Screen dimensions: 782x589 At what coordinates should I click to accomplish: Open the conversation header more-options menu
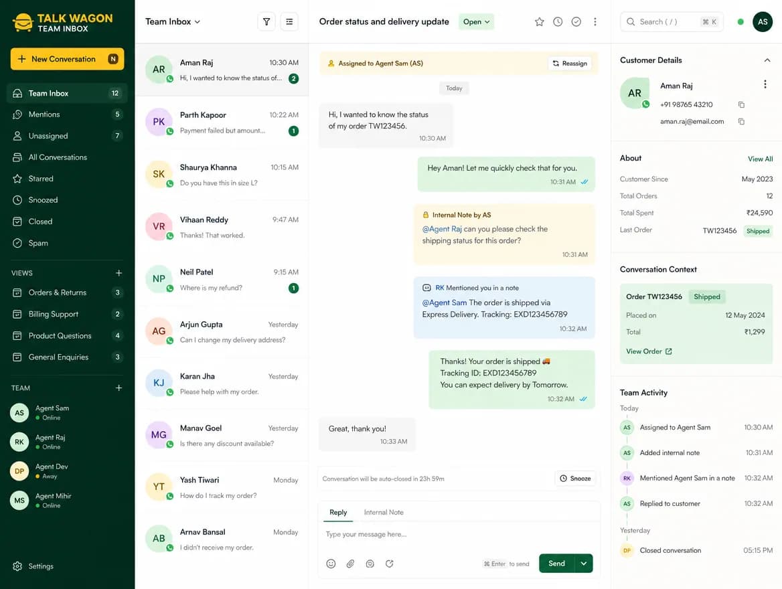595,22
